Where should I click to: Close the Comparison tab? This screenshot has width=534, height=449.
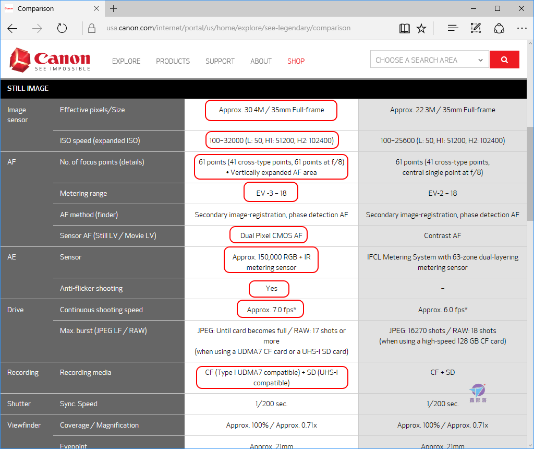(x=96, y=8)
